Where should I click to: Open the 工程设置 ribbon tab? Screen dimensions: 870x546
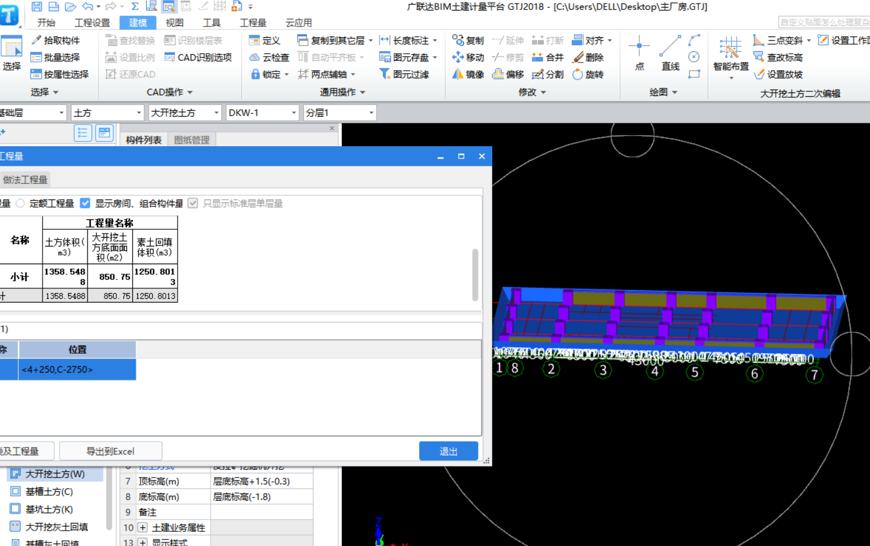tap(92, 22)
